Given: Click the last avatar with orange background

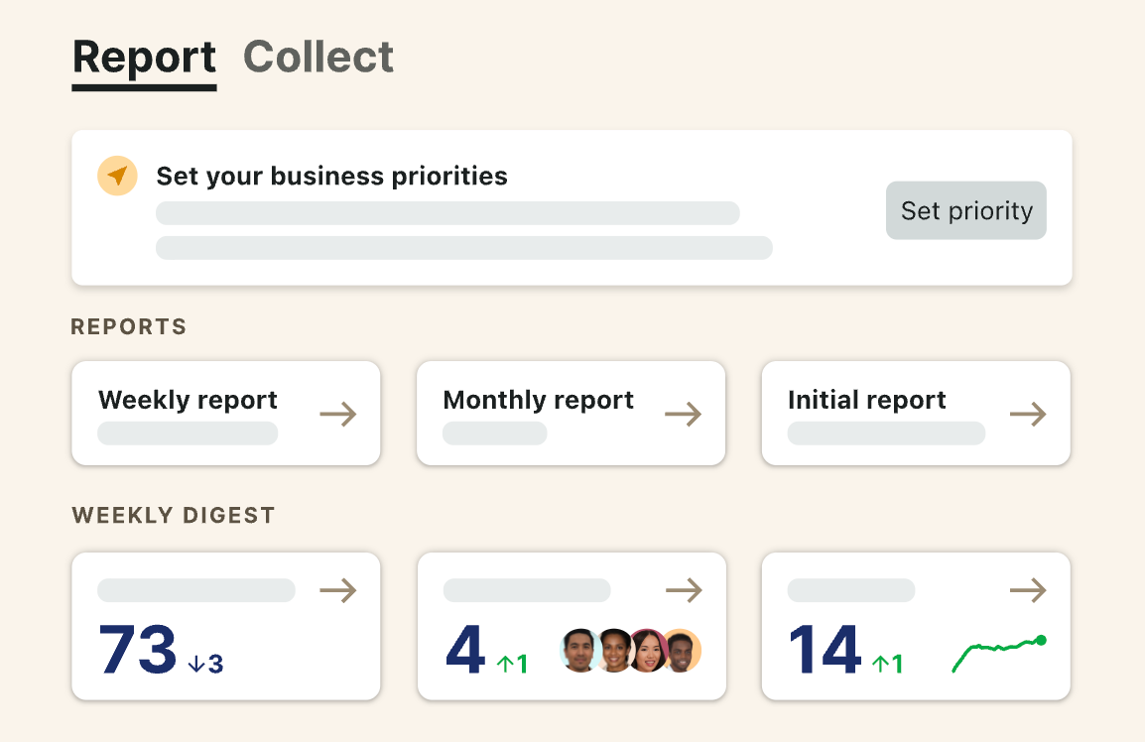Looking at the screenshot, I should coord(683,651).
